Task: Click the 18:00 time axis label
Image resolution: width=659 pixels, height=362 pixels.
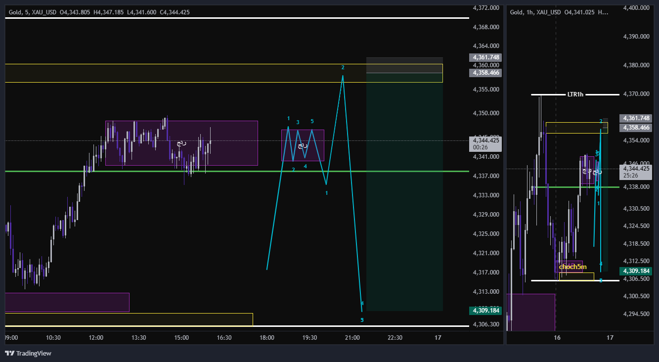Action: [267, 338]
